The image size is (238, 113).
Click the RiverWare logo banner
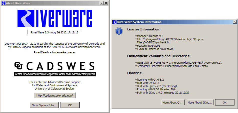coord(55,18)
